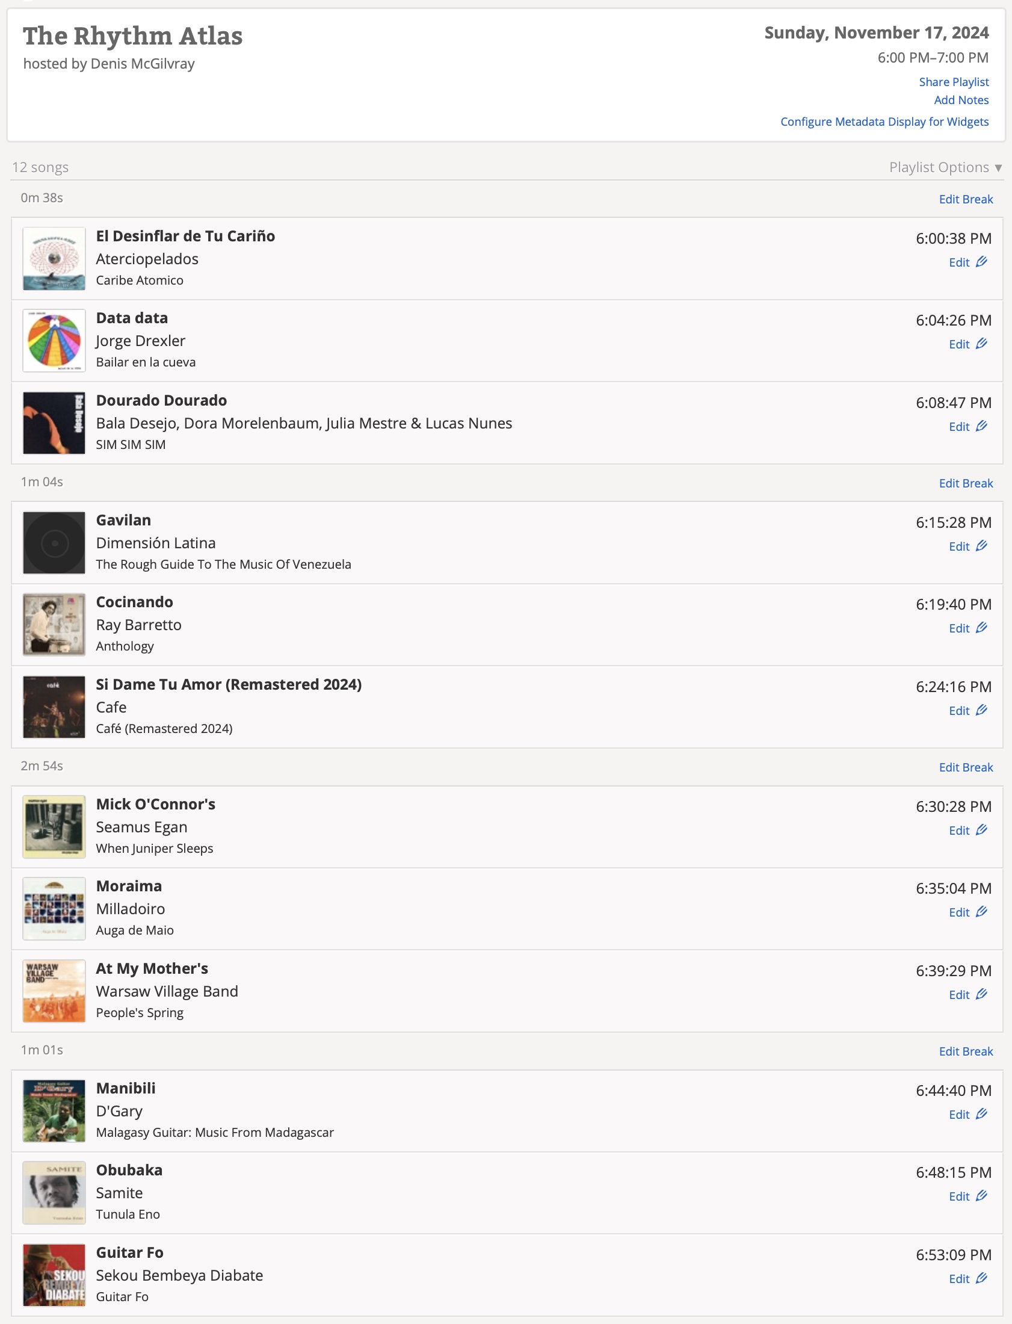This screenshot has width=1012, height=1324.
Task: Click the Add Notes link
Action: click(x=961, y=100)
